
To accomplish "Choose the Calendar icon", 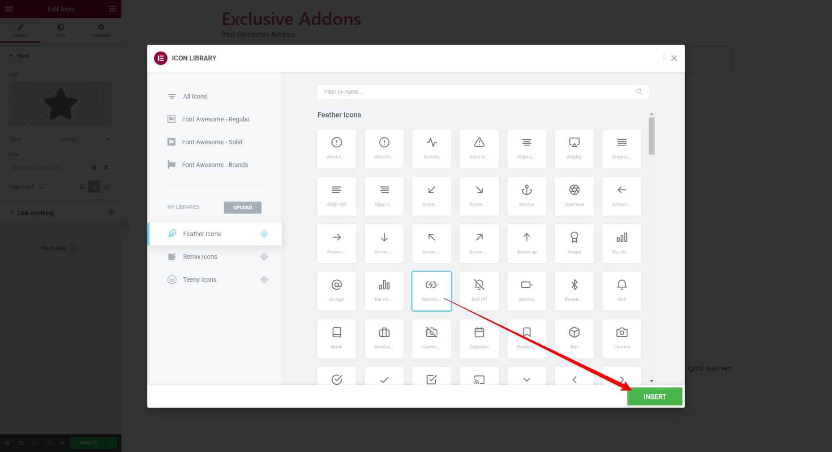I will click(479, 339).
